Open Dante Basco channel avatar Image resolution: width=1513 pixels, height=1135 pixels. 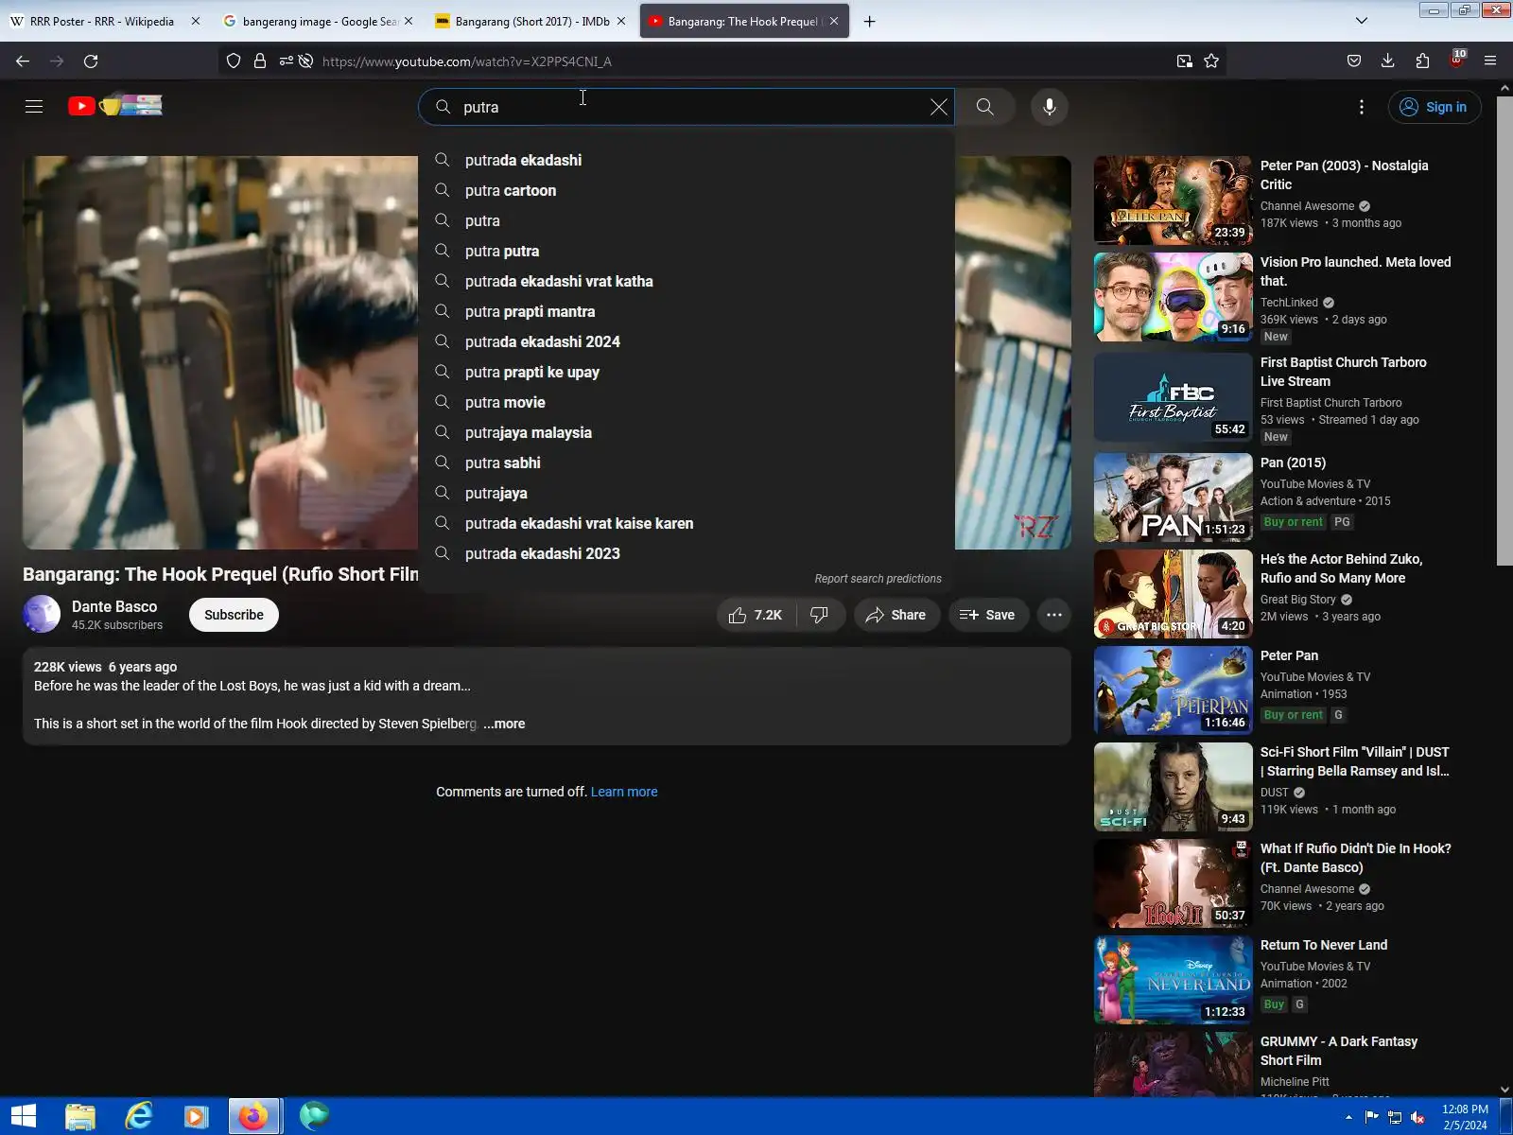[x=42, y=615]
